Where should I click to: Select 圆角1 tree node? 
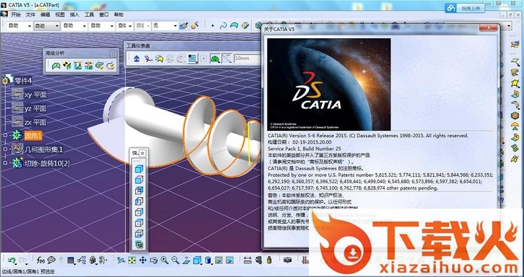click(x=33, y=136)
